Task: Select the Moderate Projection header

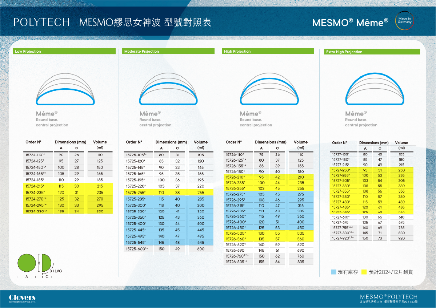Action: 168,51
